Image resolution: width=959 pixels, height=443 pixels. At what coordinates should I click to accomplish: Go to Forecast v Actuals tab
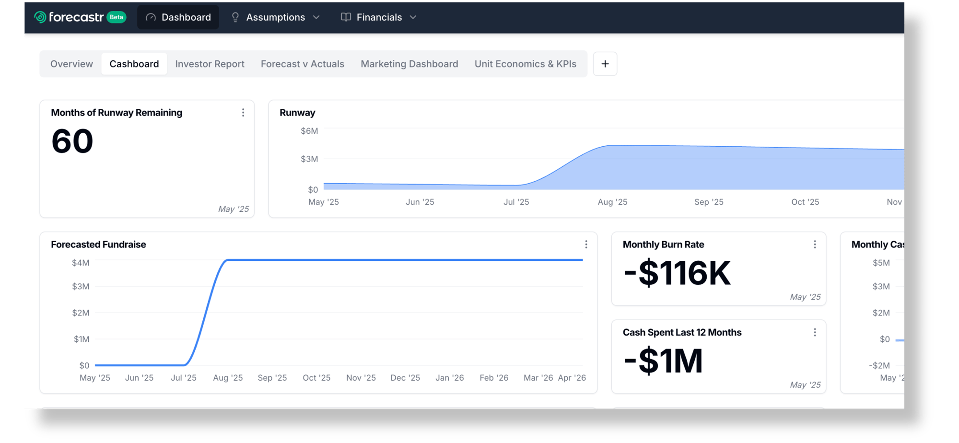(303, 64)
